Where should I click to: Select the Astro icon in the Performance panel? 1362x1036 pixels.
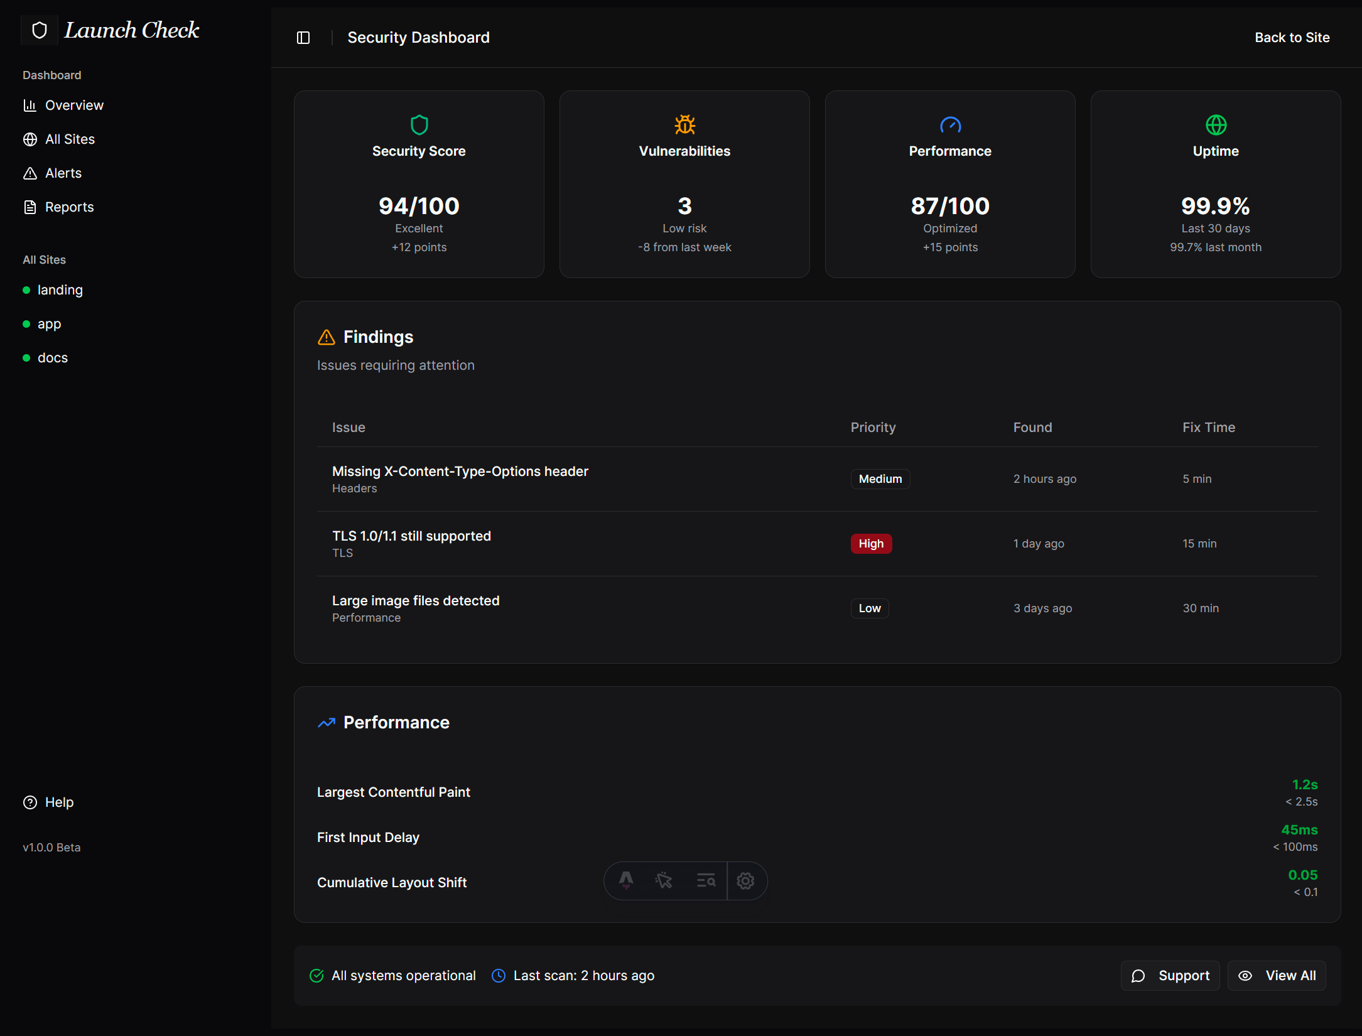(x=625, y=881)
